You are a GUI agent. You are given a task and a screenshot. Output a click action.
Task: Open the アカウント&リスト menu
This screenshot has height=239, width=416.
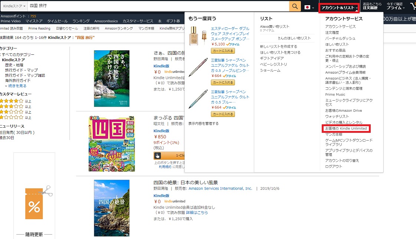pos(339,8)
